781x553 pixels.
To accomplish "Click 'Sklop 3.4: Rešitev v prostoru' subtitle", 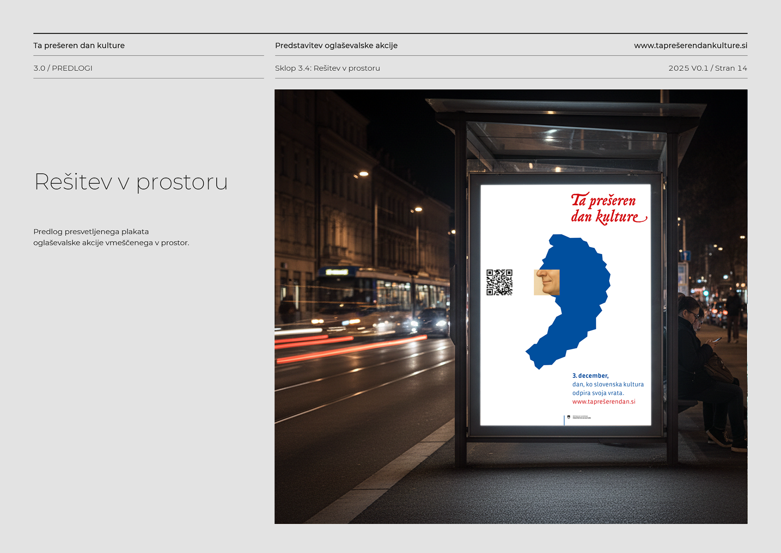I will 327,68.
